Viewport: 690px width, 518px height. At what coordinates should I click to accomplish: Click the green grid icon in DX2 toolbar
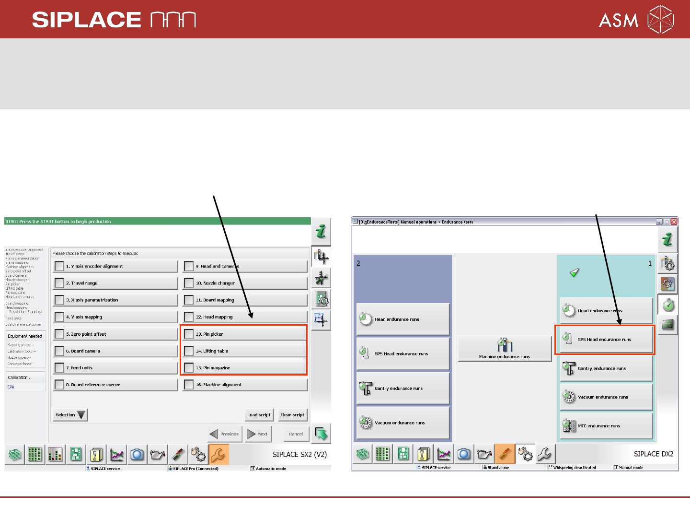[x=382, y=454]
